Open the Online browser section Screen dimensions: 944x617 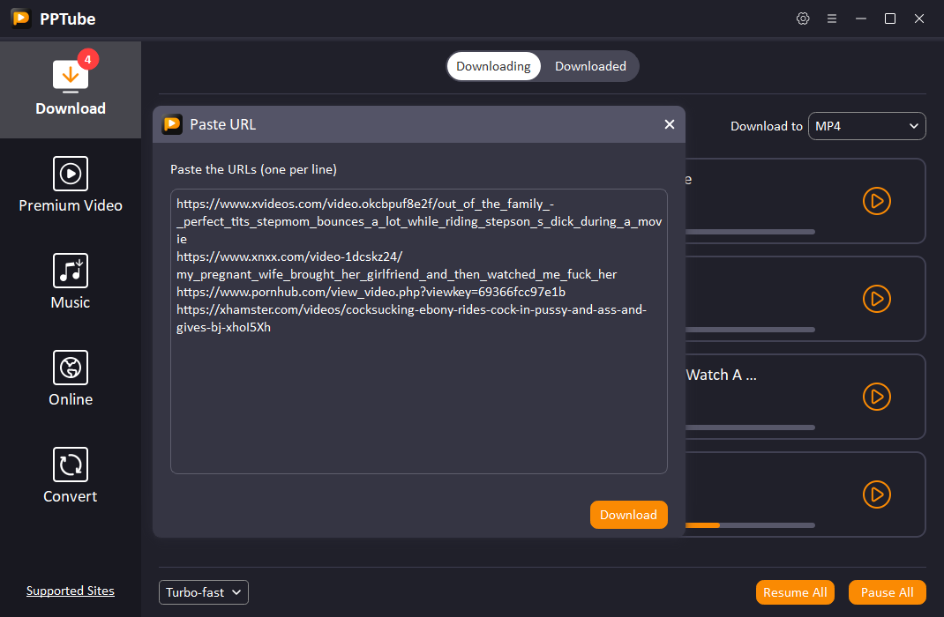pos(71,379)
